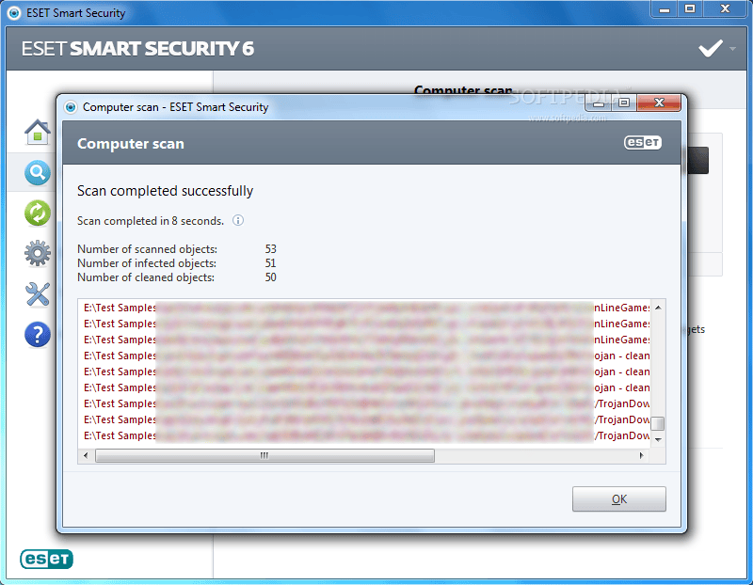
Task: Click the scroll right arrow of the log
Action: [x=642, y=455]
